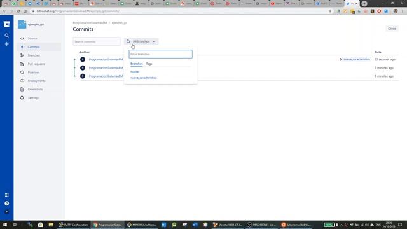
Task: Open ejemplo_git breadcrumb link
Action: click(120, 23)
